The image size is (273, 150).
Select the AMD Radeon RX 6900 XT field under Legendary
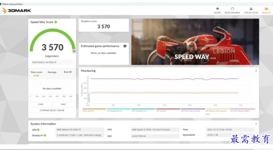pos(52,62)
